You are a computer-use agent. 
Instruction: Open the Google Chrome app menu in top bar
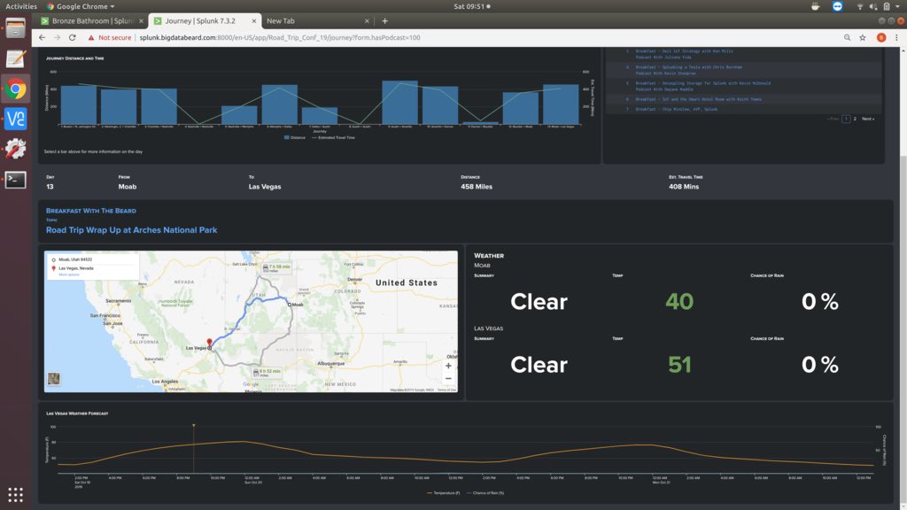point(81,6)
